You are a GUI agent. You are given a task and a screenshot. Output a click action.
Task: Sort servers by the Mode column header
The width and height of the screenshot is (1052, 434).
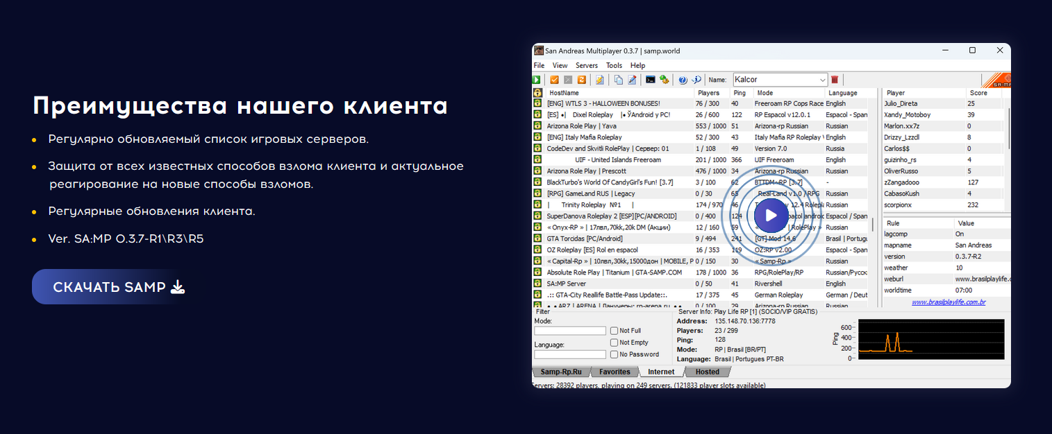pyautogui.click(x=790, y=92)
